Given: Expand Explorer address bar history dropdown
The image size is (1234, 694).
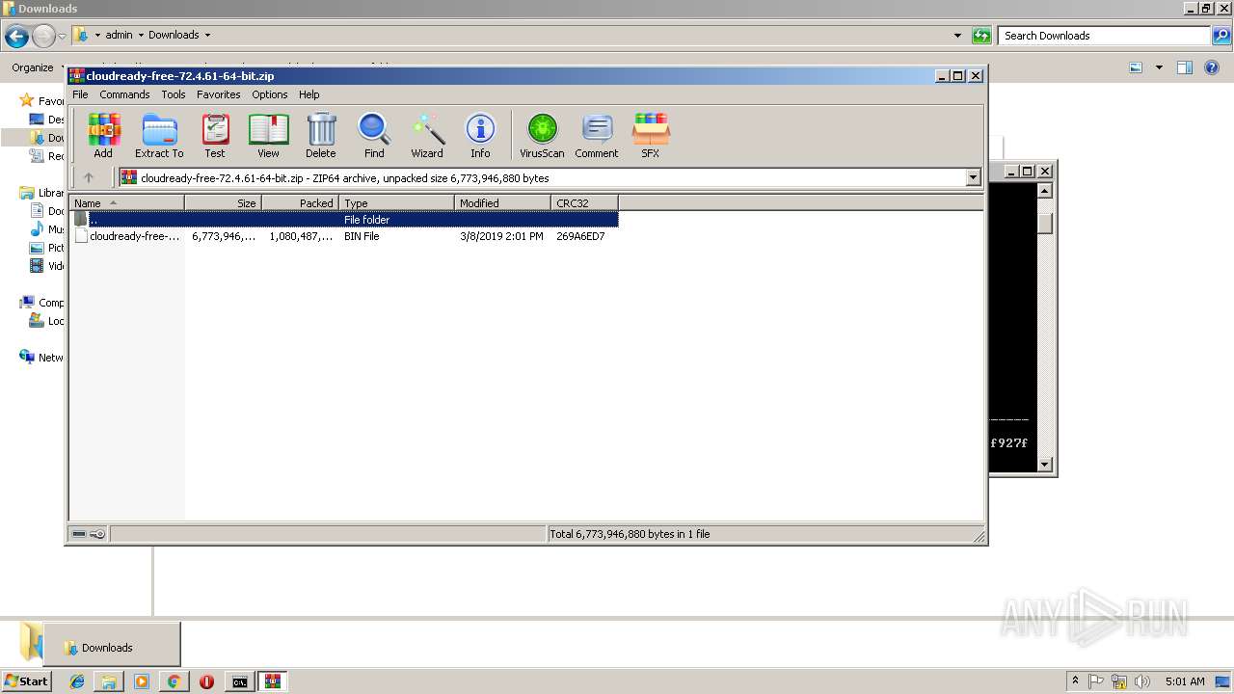Looking at the screenshot, I should [x=957, y=36].
